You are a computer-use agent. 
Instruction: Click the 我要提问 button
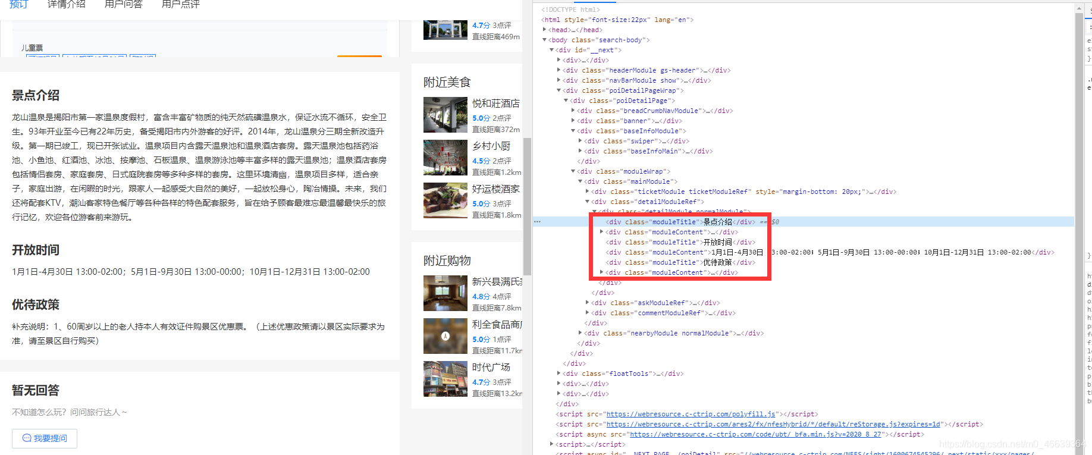coord(45,438)
